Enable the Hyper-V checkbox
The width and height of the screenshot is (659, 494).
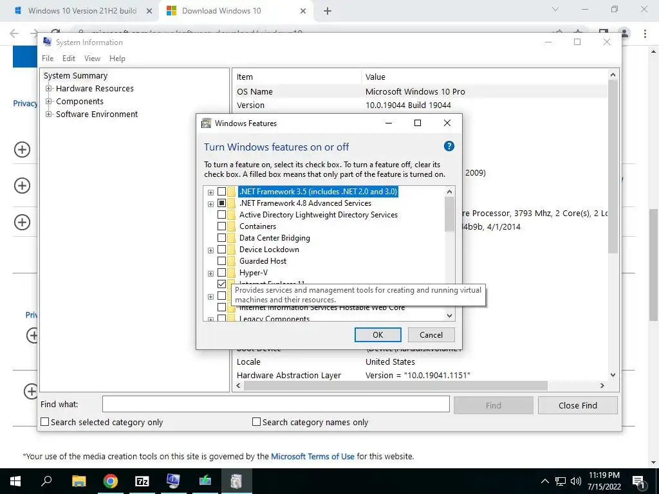click(x=221, y=273)
